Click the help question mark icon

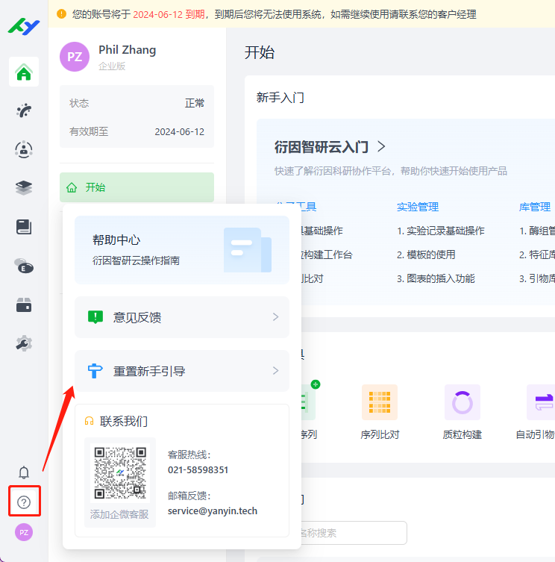point(24,502)
